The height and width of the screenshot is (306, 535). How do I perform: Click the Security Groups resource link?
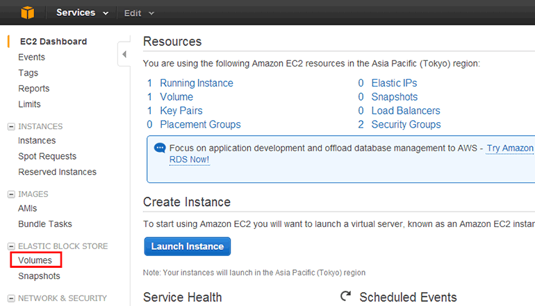[x=406, y=125]
